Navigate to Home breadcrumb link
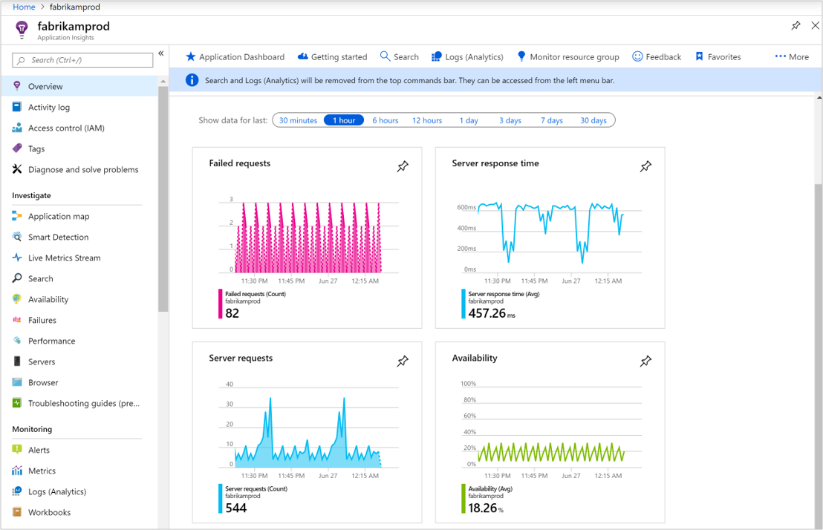Image resolution: width=823 pixels, height=530 pixels. click(x=24, y=7)
